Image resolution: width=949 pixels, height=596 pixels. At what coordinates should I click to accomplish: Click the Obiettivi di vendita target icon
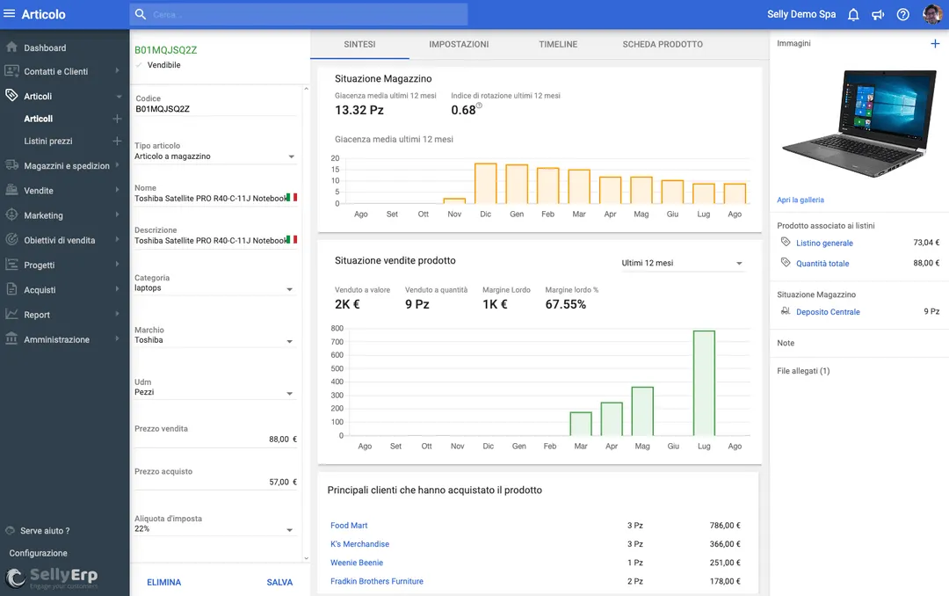click(11, 239)
